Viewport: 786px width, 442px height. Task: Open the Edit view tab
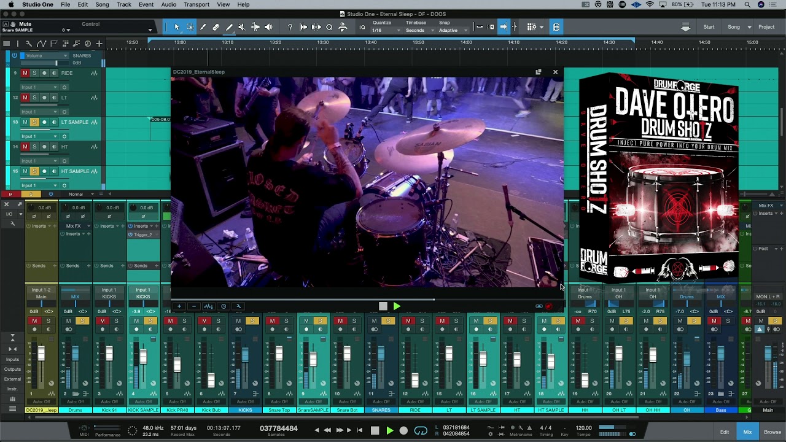[725, 432]
